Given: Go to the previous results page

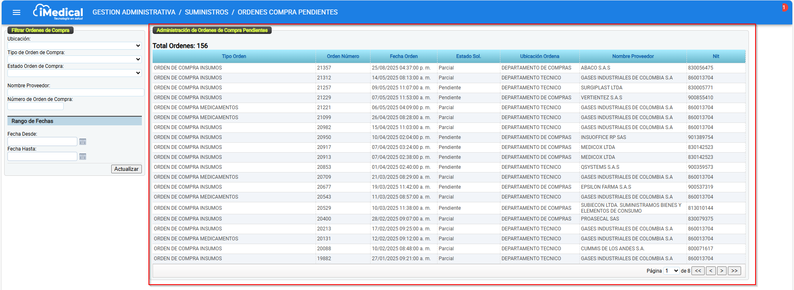Looking at the screenshot, I should [710, 271].
